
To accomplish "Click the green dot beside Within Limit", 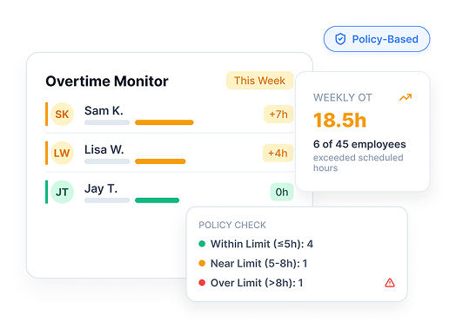I will [202, 244].
